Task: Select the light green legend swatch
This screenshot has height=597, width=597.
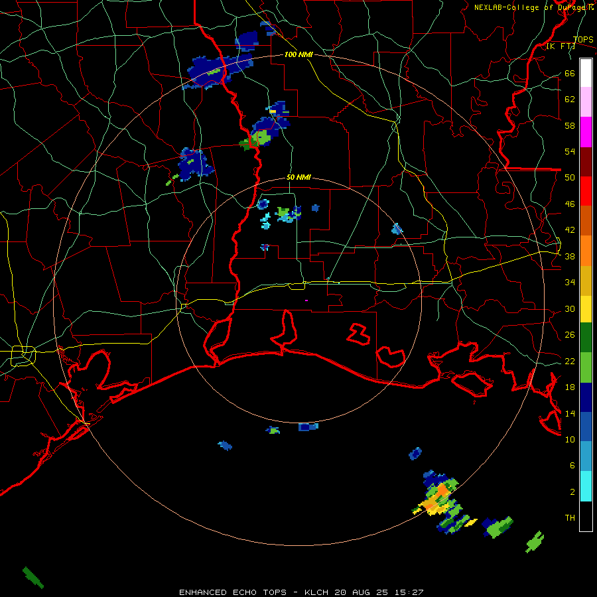Action: (x=586, y=367)
